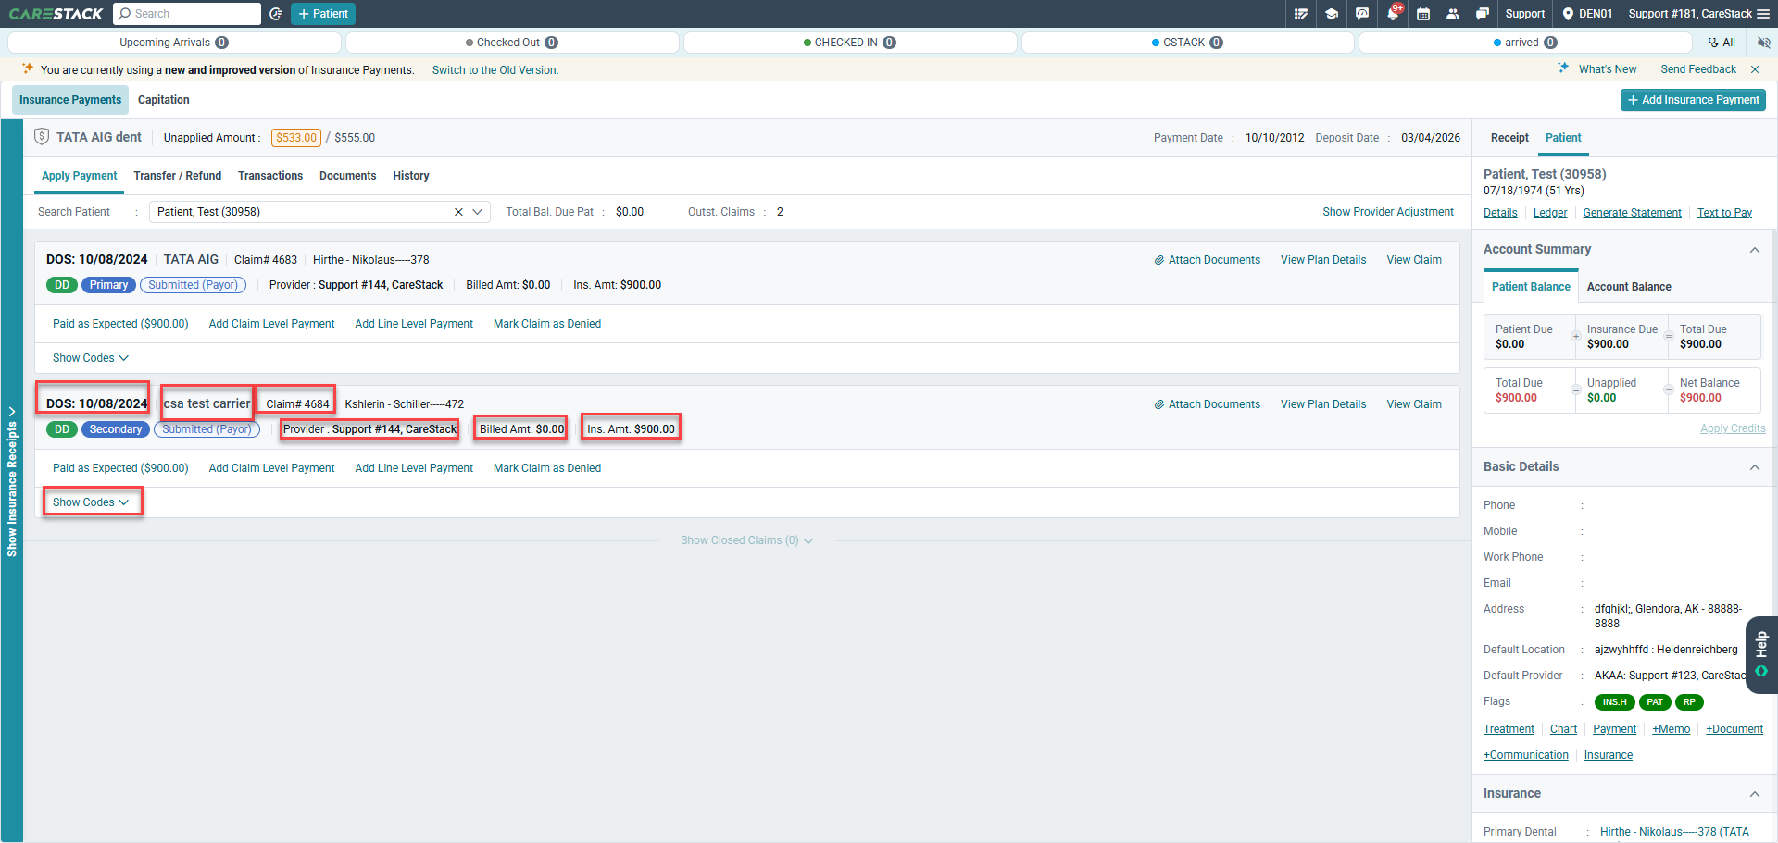Open the chat messages icon
The width and height of the screenshot is (1778, 843).
point(1483,14)
